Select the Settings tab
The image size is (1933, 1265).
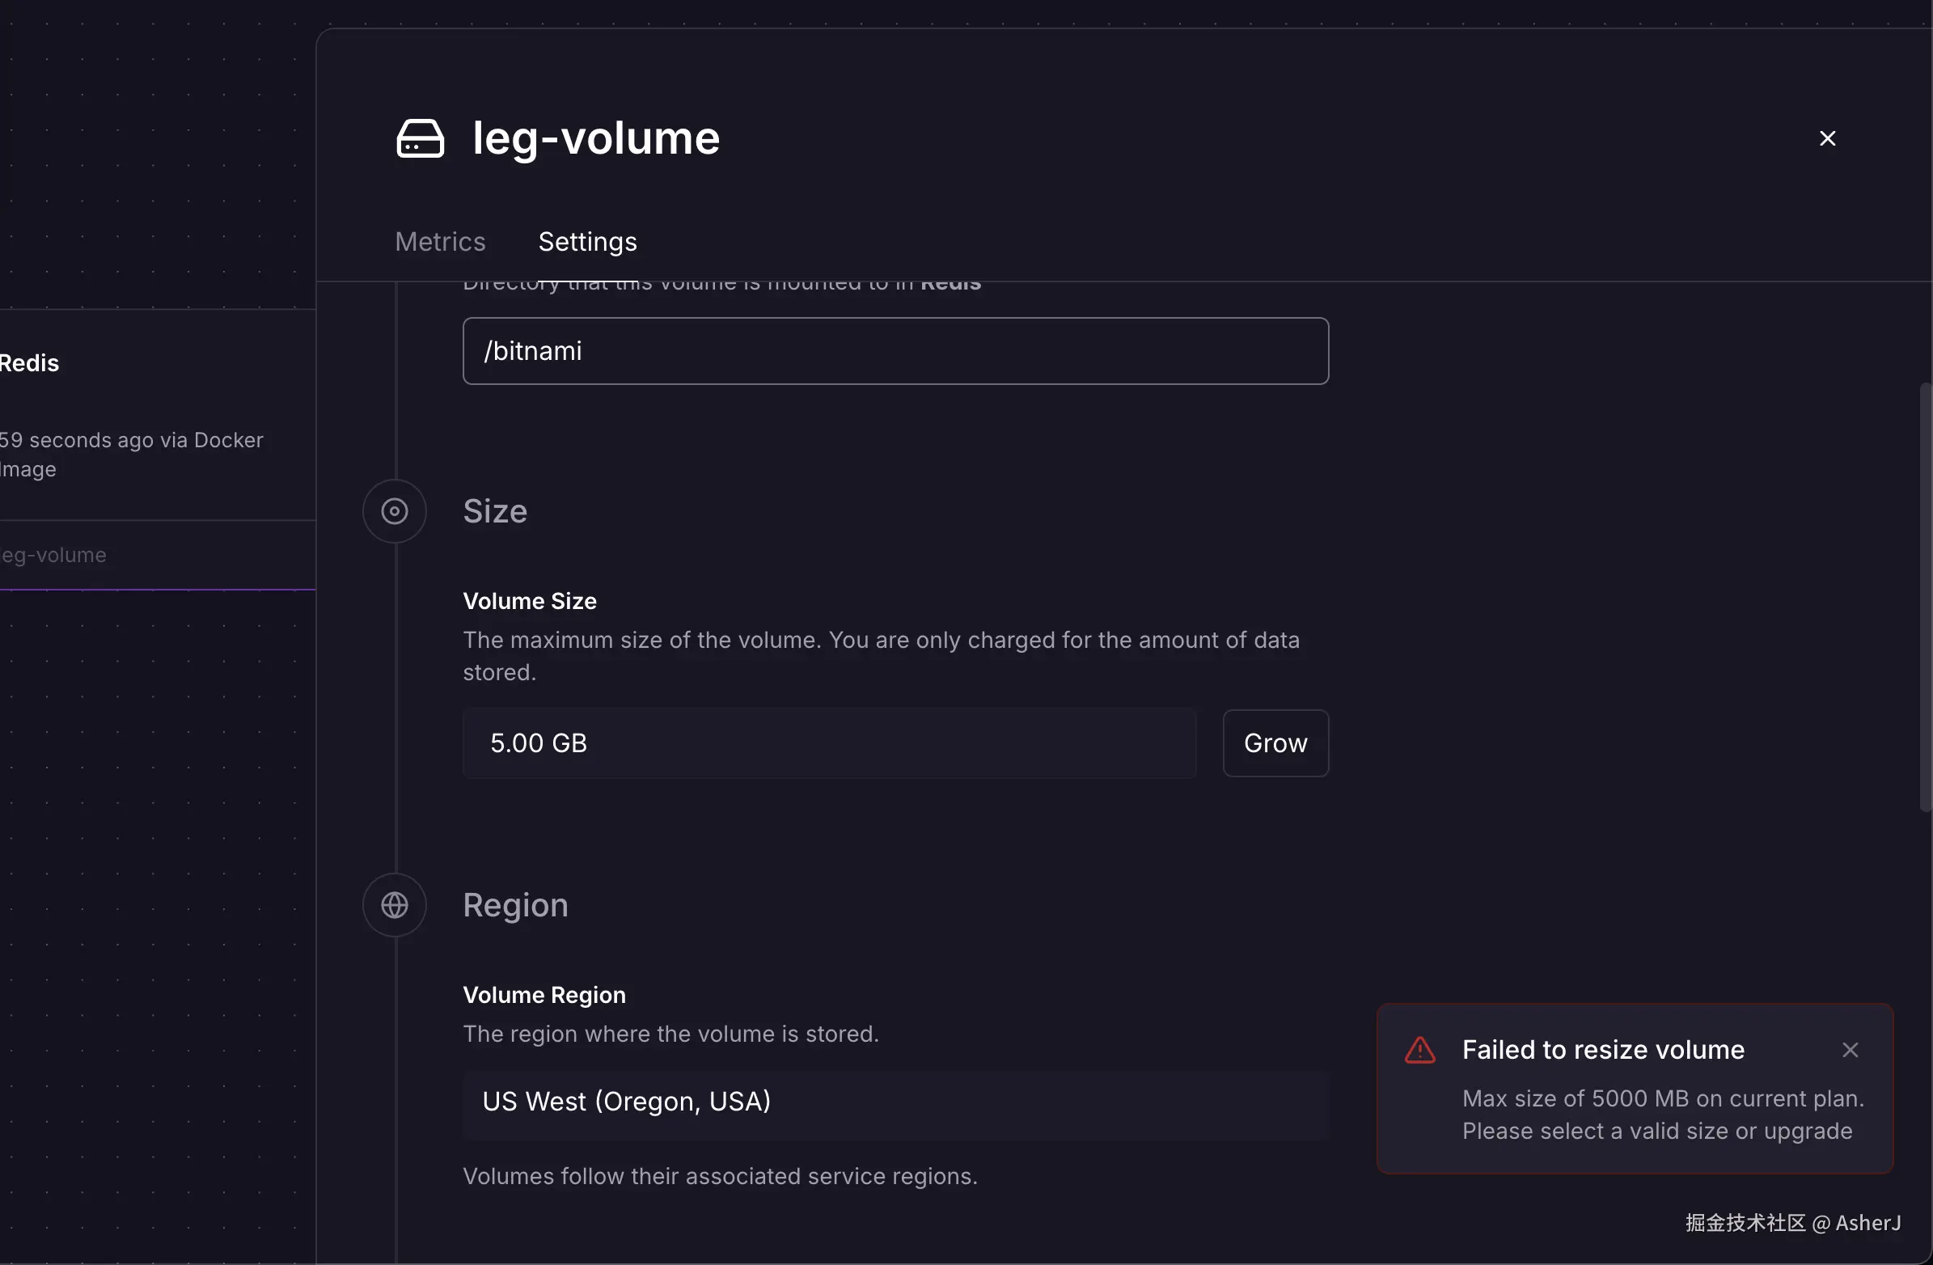click(587, 241)
